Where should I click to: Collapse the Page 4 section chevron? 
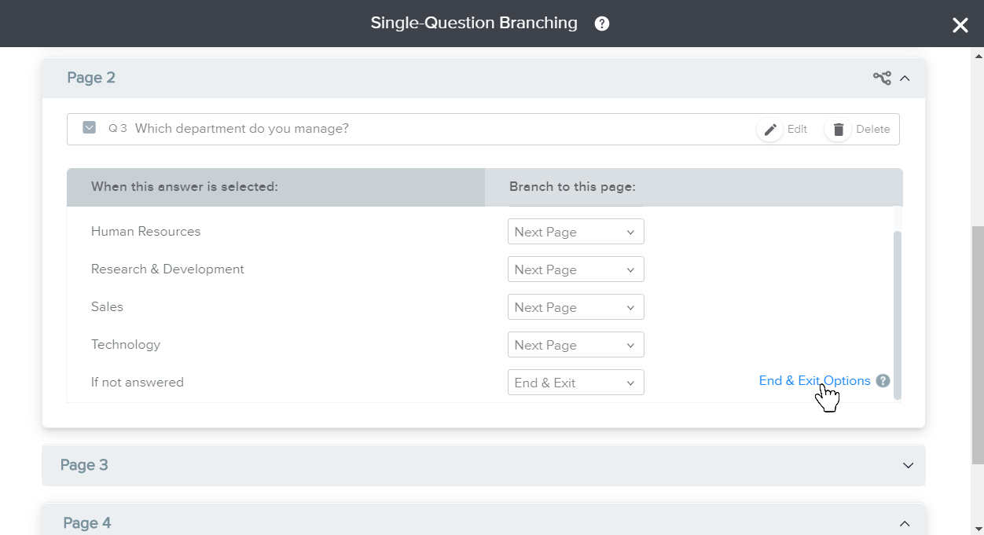coord(905,523)
